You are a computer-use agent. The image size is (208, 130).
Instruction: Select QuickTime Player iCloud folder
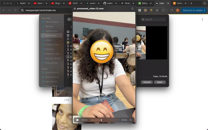pyautogui.click(x=51, y=72)
